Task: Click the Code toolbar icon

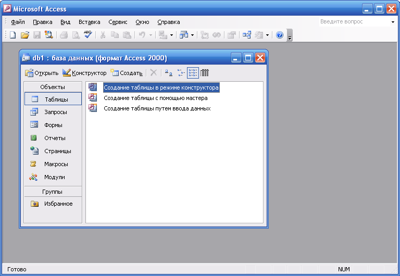Action: (x=204, y=35)
